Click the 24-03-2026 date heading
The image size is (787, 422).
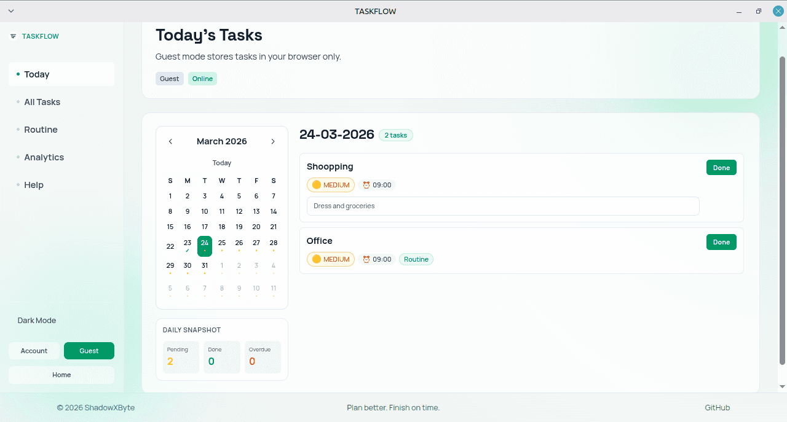(337, 135)
